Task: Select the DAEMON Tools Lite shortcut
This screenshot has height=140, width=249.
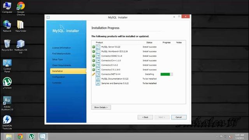Action: [x=7, y=122]
